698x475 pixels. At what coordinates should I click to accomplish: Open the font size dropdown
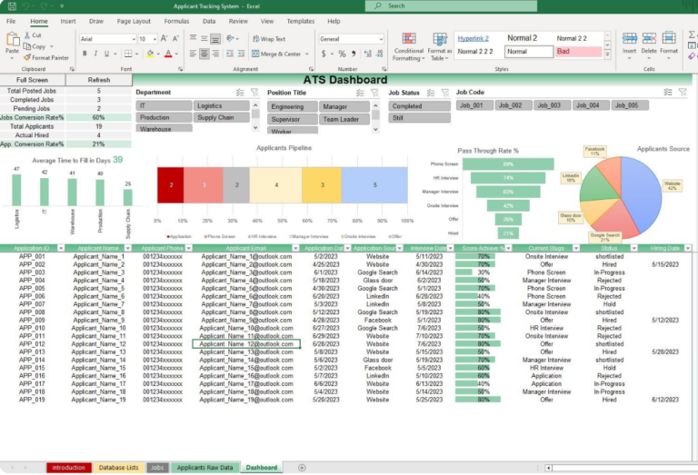155,39
